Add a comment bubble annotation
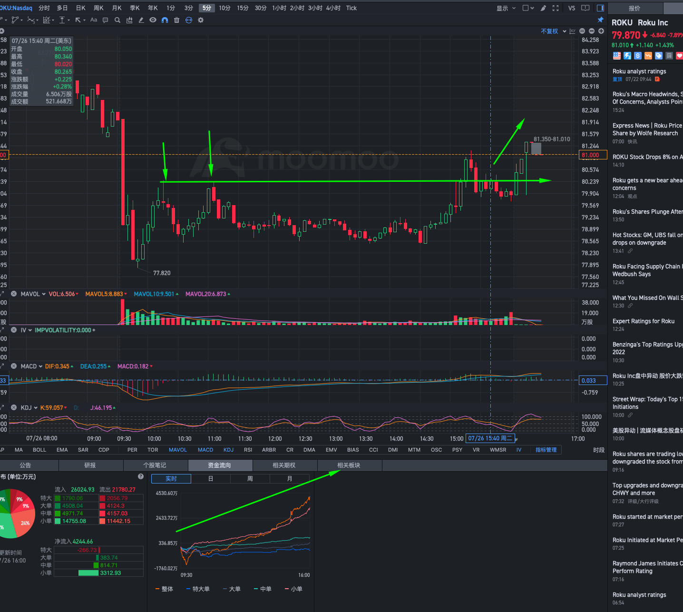 (x=106, y=20)
